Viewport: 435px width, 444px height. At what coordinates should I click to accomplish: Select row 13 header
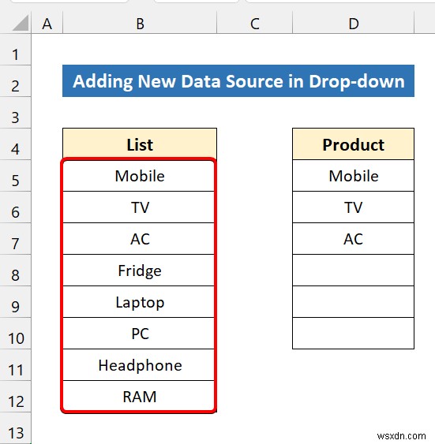pyautogui.click(x=15, y=428)
